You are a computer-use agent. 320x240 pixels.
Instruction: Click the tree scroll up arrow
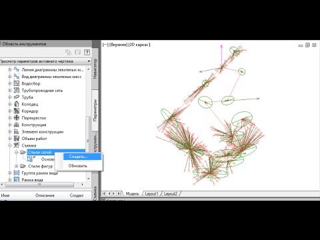pos(88,69)
